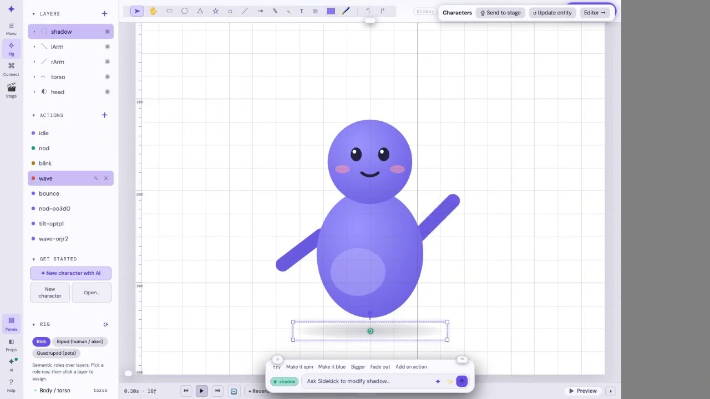
Task: Expand the shadow layer row
Action: [x=34, y=32]
